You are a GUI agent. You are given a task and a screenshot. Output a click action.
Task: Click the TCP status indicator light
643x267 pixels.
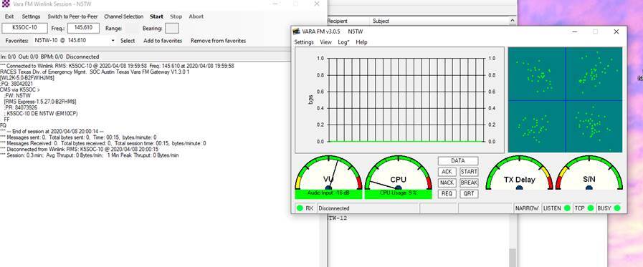(x=591, y=208)
